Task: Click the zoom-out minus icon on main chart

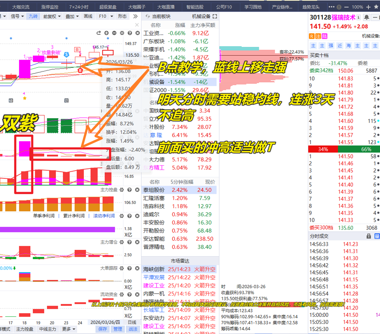Action: click(114, 34)
